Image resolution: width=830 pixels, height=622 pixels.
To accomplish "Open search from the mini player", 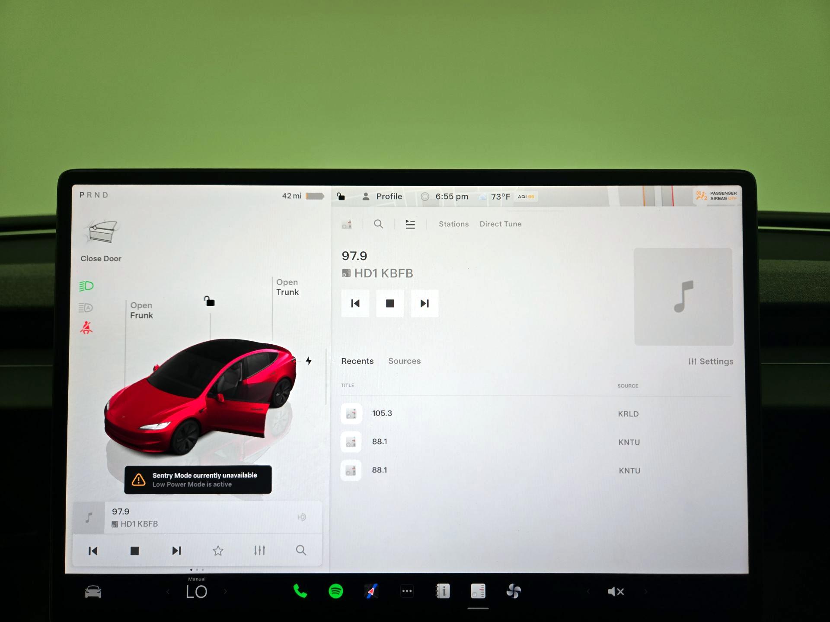I will (x=301, y=550).
